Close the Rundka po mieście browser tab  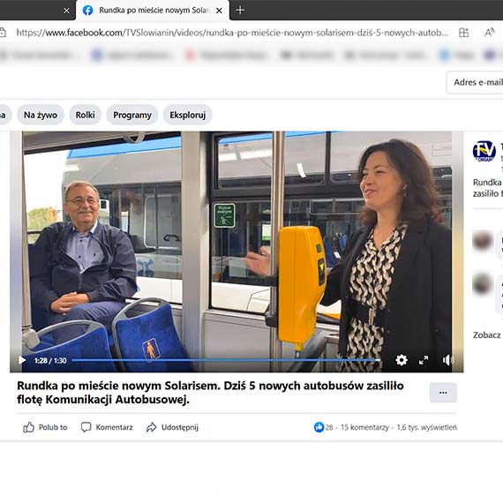coord(219,11)
